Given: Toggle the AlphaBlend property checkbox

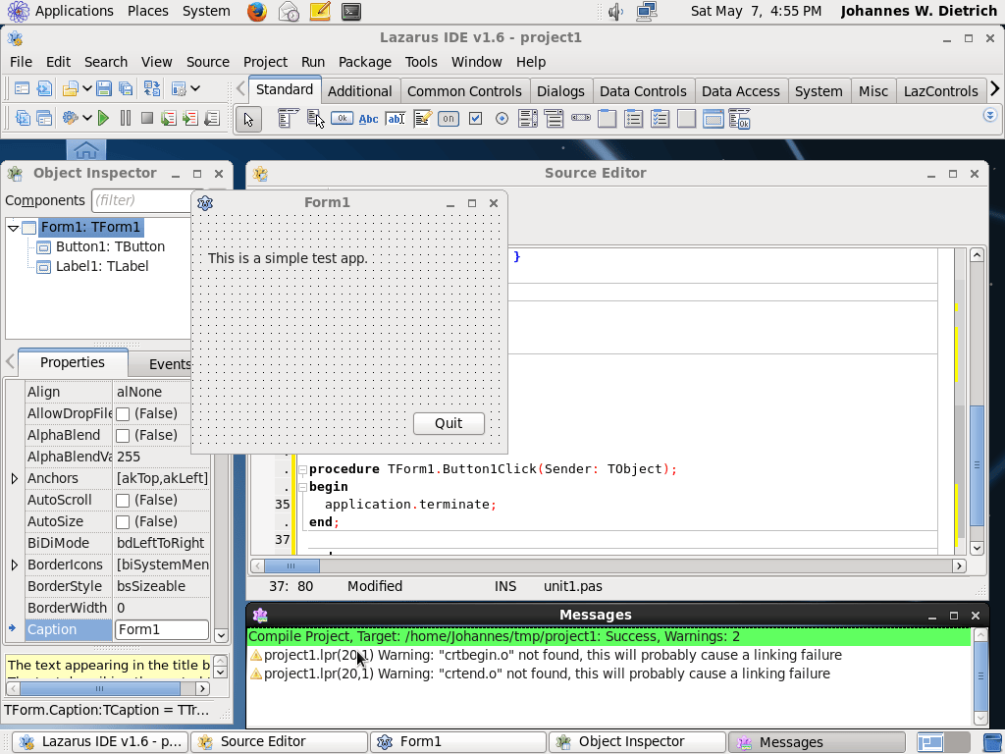Looking at the screenshot, I should click(123, 436).
